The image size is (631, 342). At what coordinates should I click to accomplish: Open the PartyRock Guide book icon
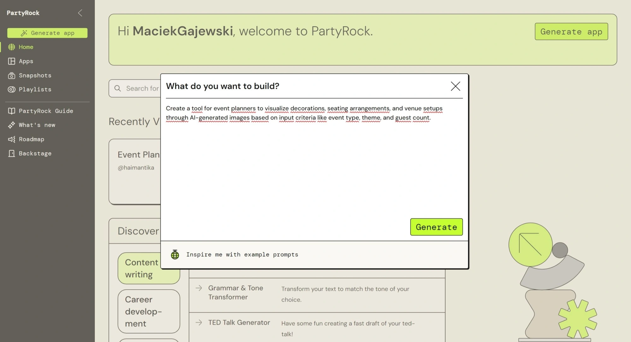pyautogui.click(x=12, y=111)
